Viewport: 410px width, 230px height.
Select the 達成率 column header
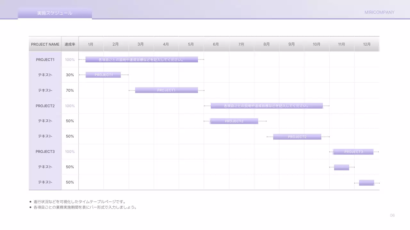coord(70,44)
